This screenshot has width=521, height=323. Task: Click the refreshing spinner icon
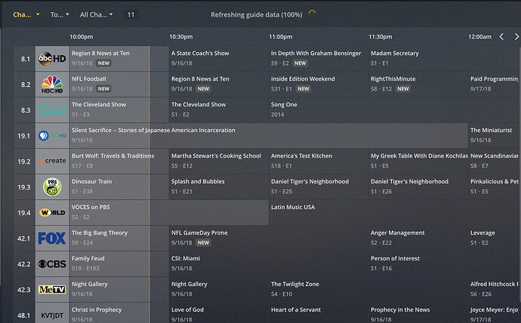[x=312, y=14]
